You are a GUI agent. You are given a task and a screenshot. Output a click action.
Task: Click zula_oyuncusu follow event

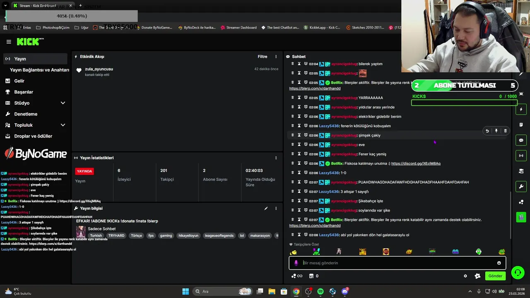177,71
